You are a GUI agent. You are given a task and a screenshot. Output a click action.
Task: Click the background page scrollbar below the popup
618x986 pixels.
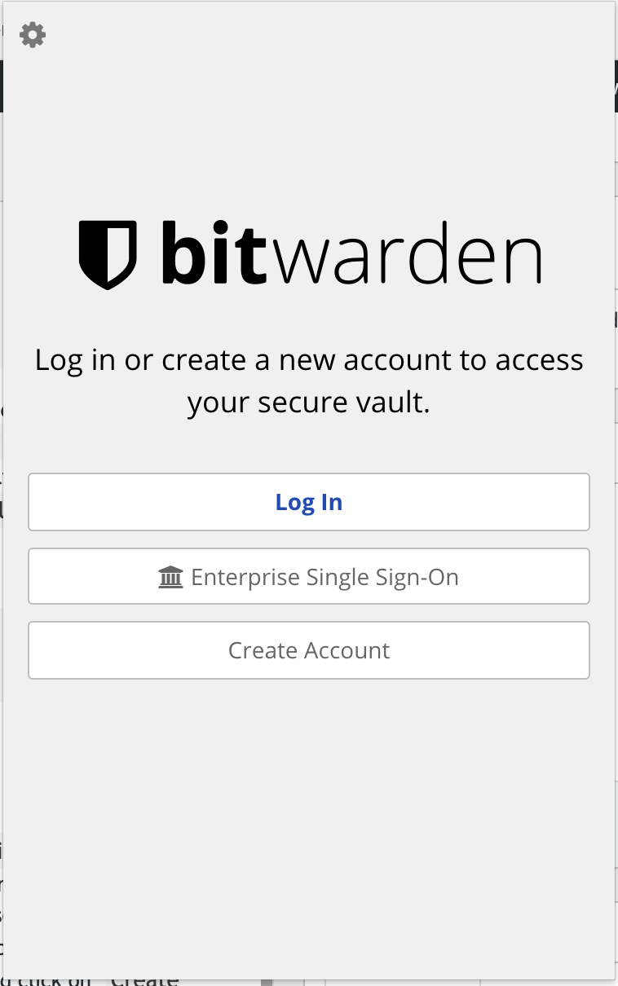[267, 982]
